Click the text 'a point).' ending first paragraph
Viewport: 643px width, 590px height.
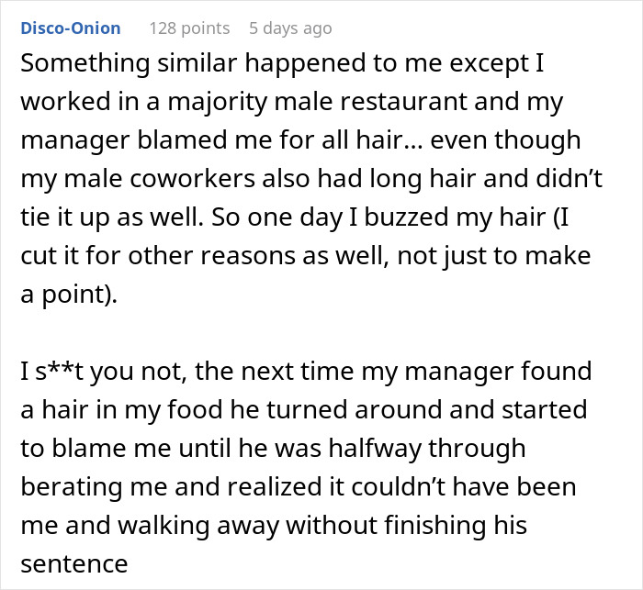[69, 295]
